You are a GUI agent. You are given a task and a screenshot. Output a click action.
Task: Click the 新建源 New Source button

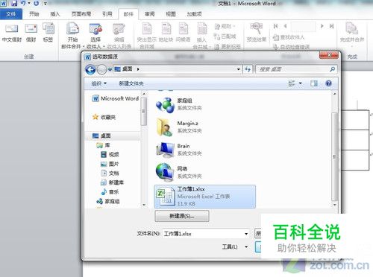(x=182, y=216)
